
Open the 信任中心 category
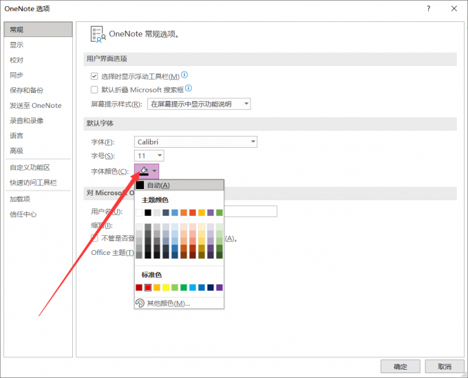pos(39,214)
